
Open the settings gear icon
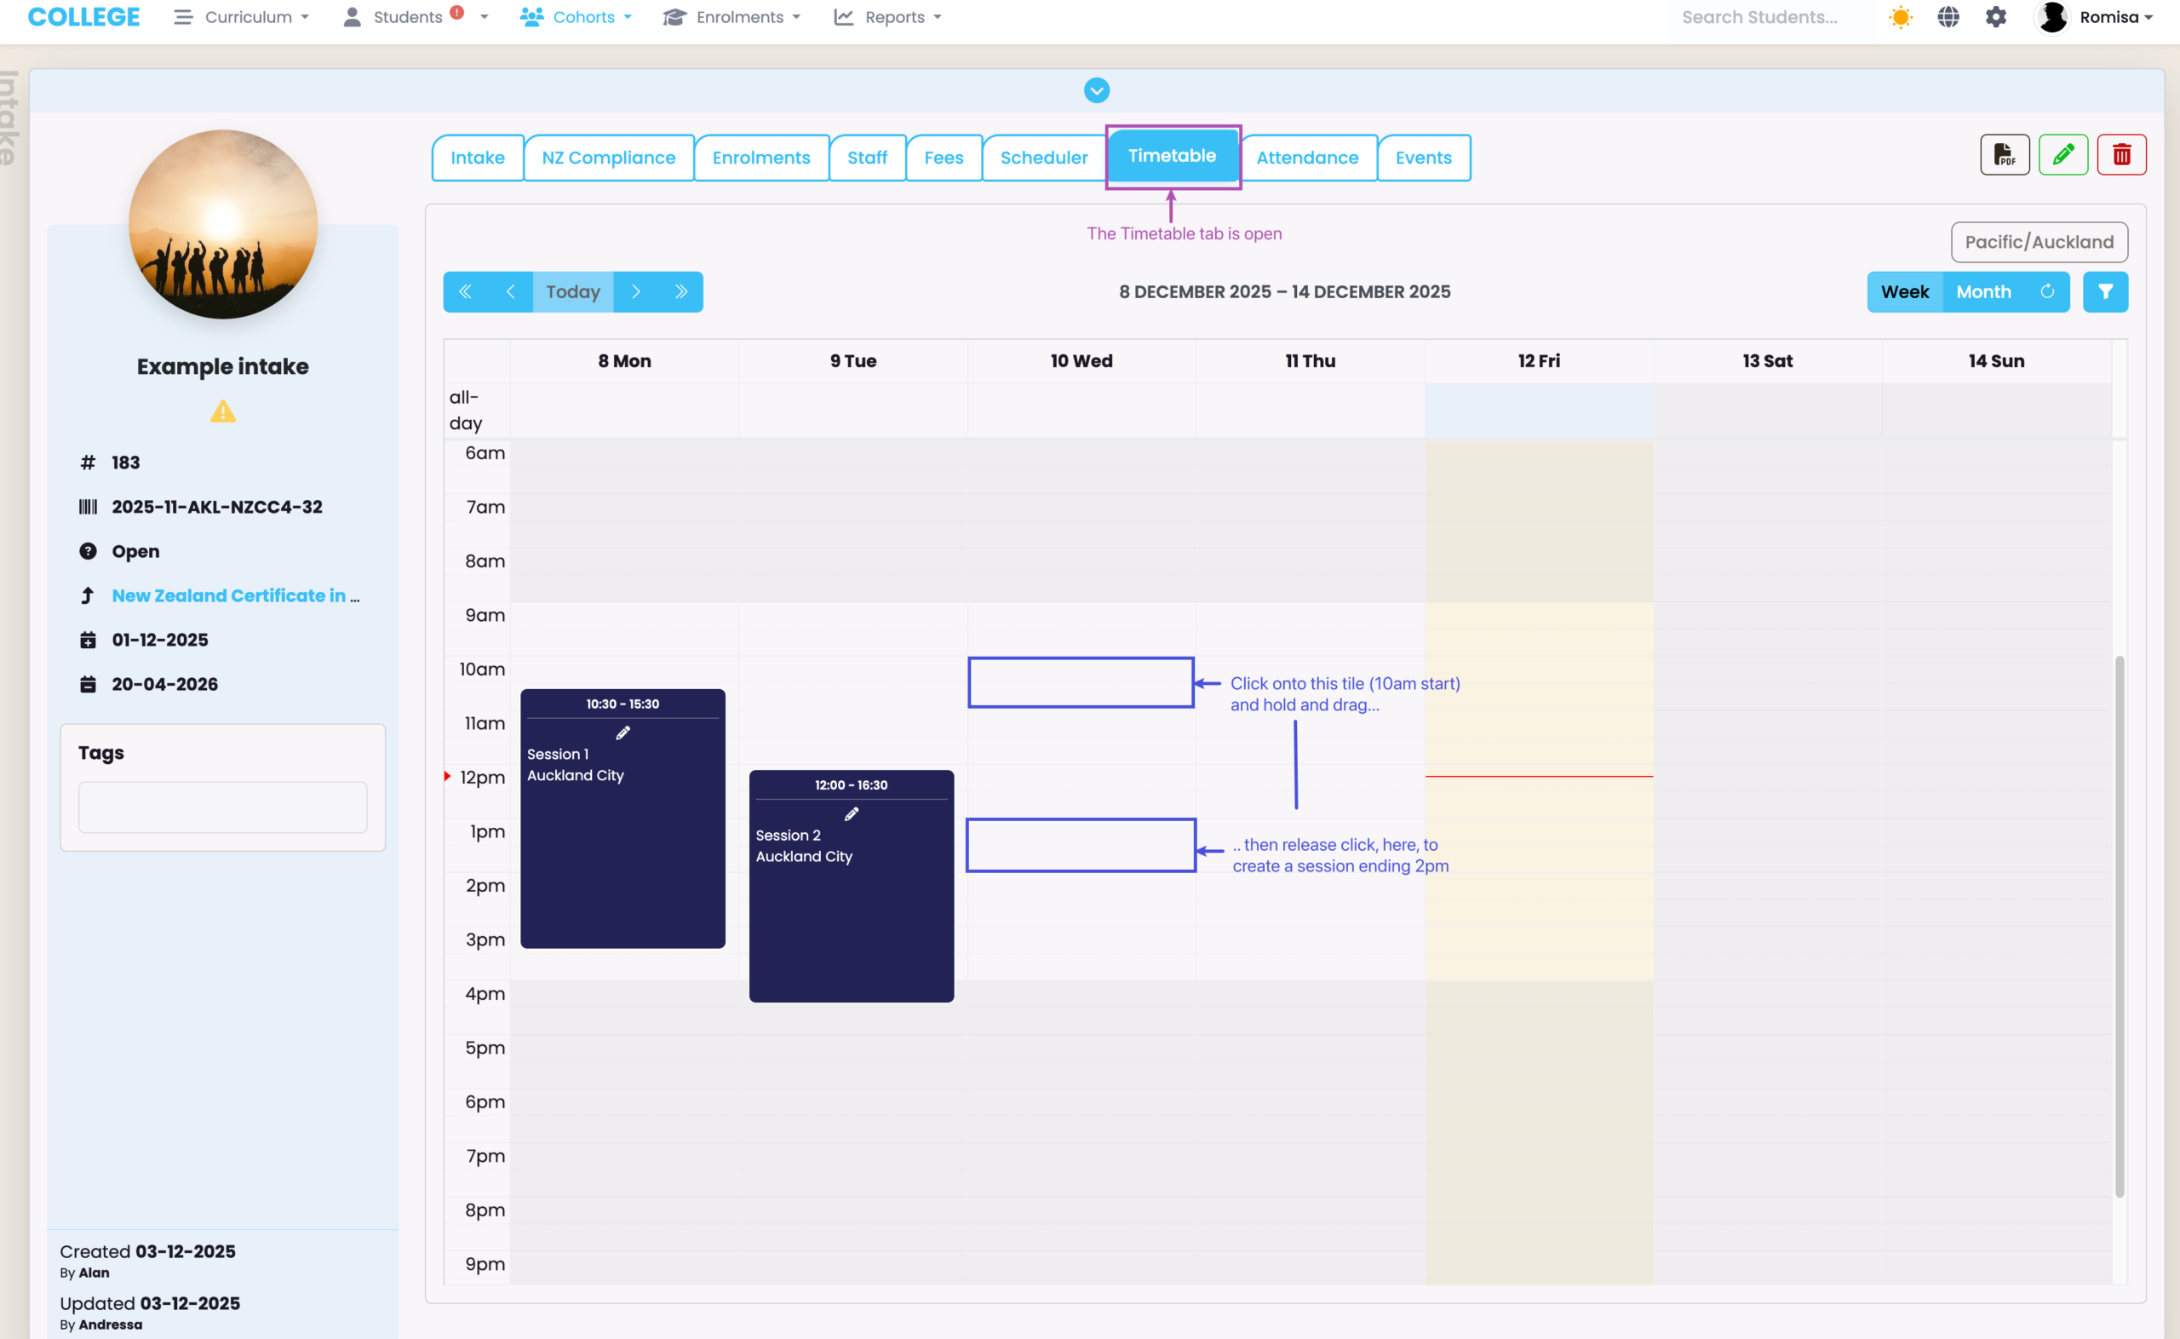point(1995,17)
